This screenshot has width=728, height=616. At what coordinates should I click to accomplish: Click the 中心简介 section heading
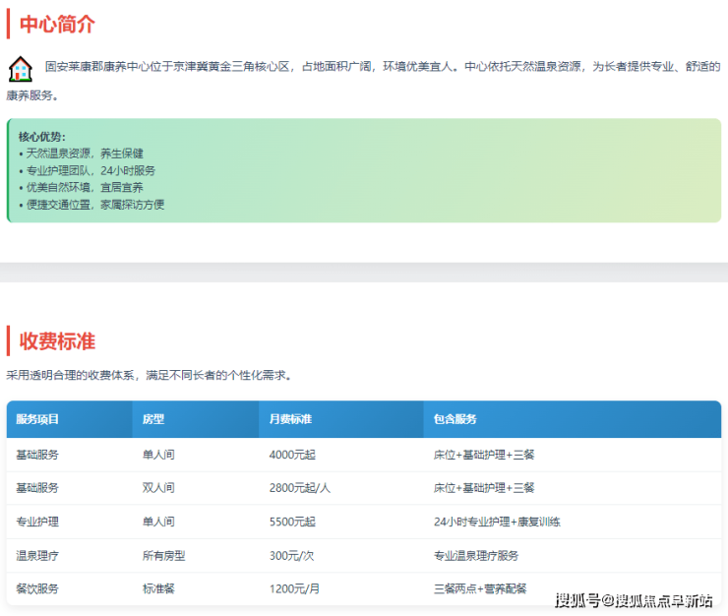(x=57, y=25)
